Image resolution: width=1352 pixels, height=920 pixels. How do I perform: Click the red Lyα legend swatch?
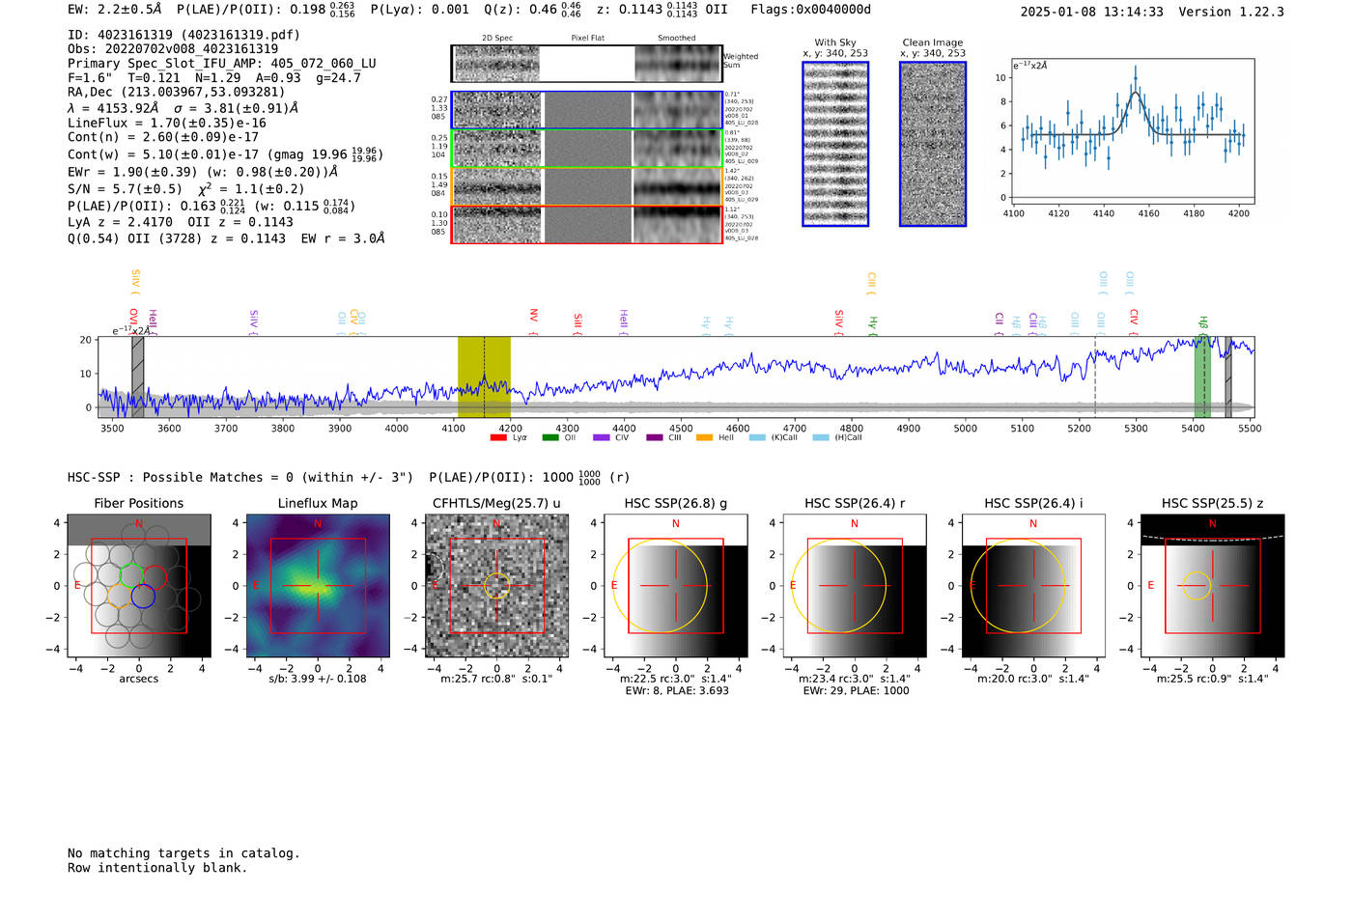(x=498, y=438)
